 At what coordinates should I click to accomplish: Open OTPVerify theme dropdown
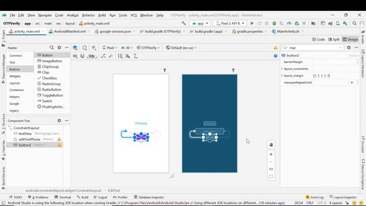(x=148, y=47)
